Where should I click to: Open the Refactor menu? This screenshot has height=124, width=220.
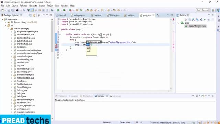pos(23,6)
